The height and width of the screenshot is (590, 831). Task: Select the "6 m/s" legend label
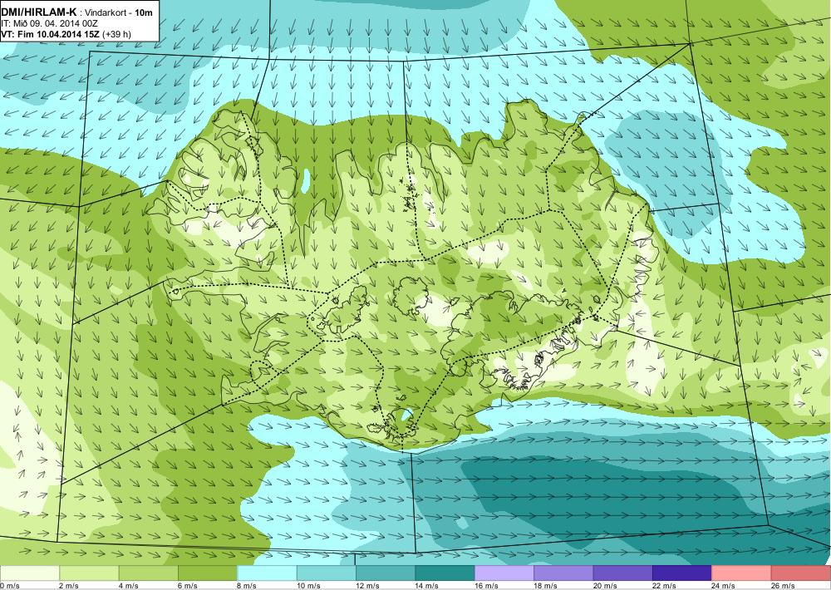click(x=188, y=586)
